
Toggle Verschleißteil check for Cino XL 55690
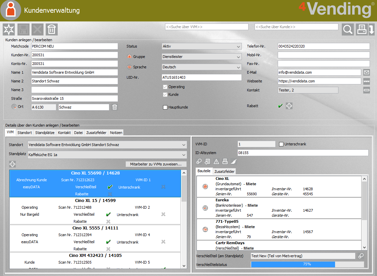(x=110, y=187)
